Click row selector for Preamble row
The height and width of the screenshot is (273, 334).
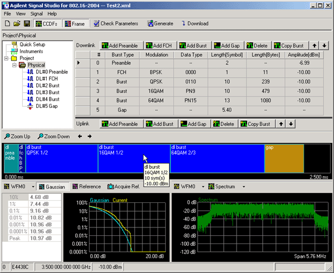click(x=82, y=63)
